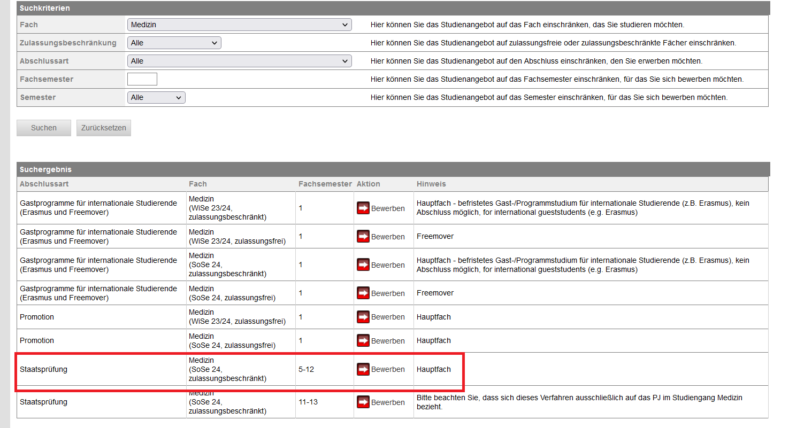Click the Abschlussart help text about den Abschluss
This screenshot has width=789, height=428.
[x=537, y=61]
